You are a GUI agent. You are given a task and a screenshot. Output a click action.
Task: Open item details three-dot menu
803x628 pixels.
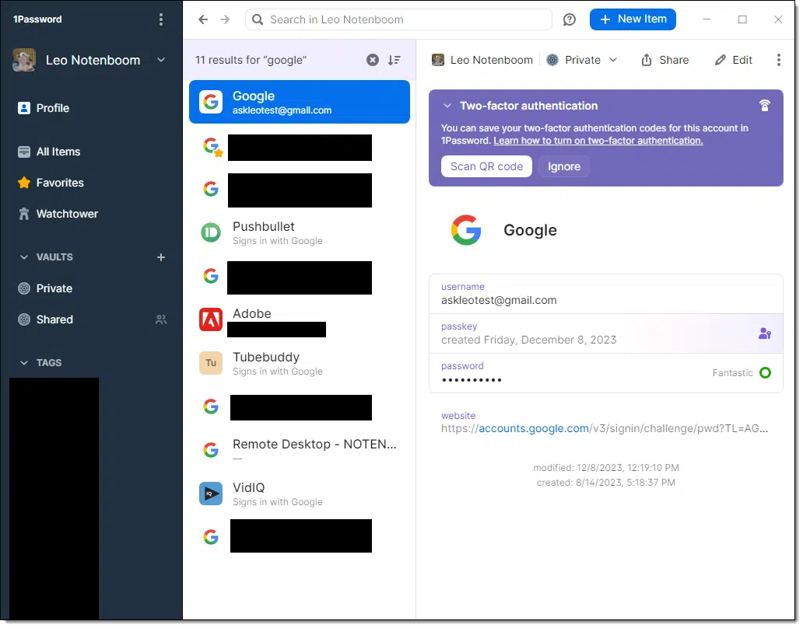(778, 60)
